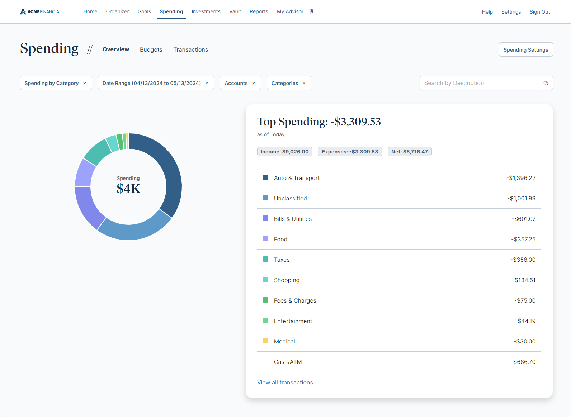Focus the Search by Description field
The image size is (571, 417).
479,83
